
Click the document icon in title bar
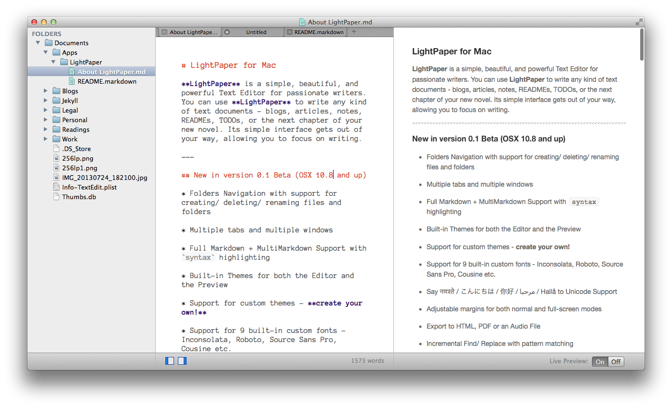[x=302, y=22]
